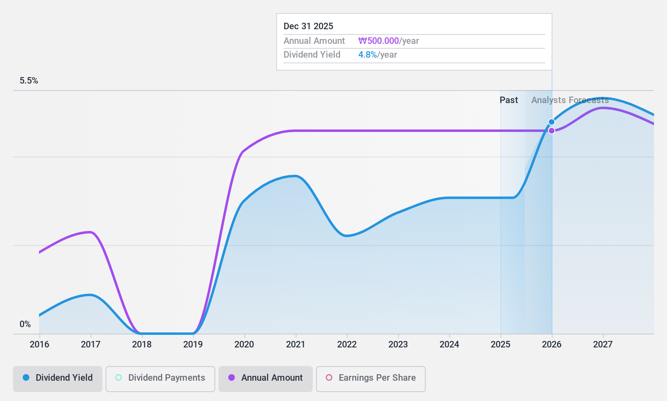
Task: Enable the Earnings Per Share series
Action: (371, 379)
